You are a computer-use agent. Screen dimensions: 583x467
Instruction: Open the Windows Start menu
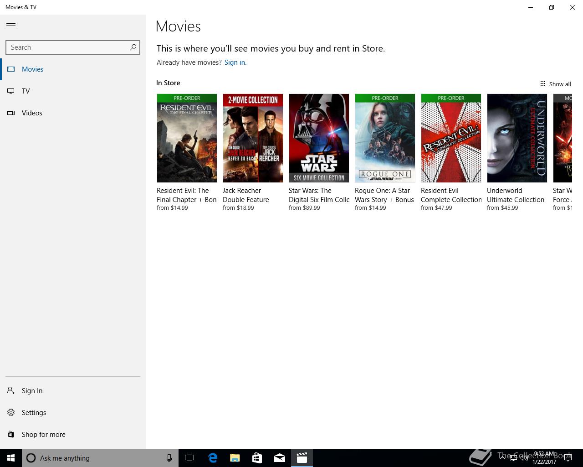pyautogui.click(x=11, y=458)
